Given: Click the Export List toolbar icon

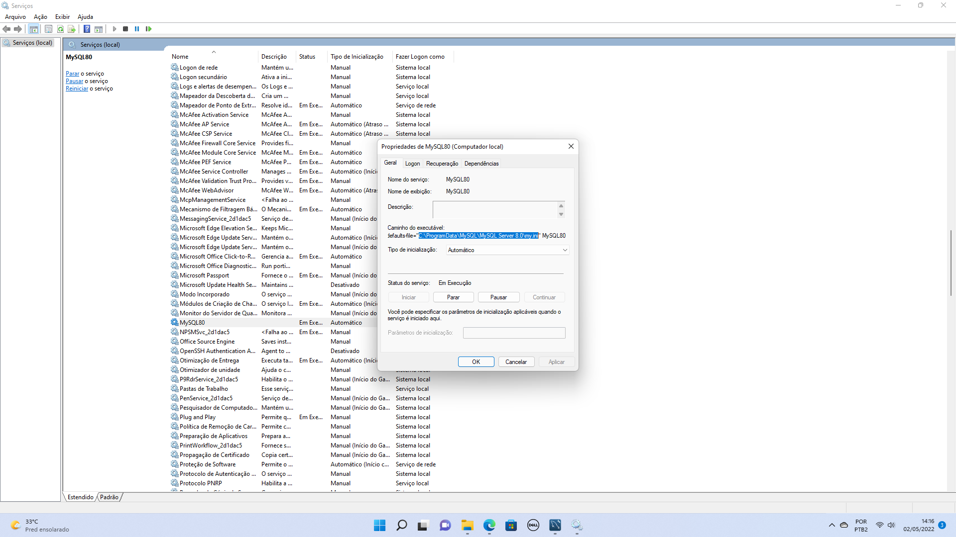Looking at the screenshot, I should pyautogui.click(x=72, y=29).
